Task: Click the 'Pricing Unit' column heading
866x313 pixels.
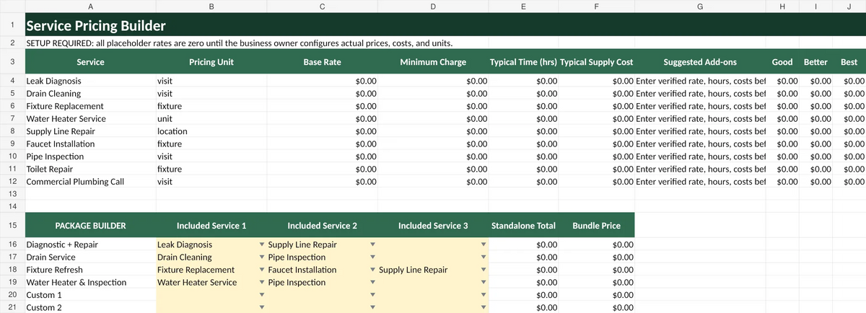Action: 211,62
